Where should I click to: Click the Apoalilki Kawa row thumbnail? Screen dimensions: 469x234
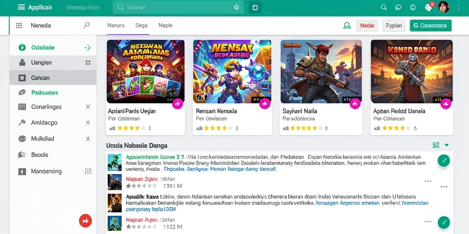(115, 203)
